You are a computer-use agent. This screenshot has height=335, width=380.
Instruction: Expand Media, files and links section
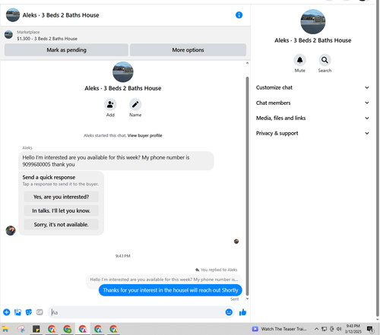(312, 118)
